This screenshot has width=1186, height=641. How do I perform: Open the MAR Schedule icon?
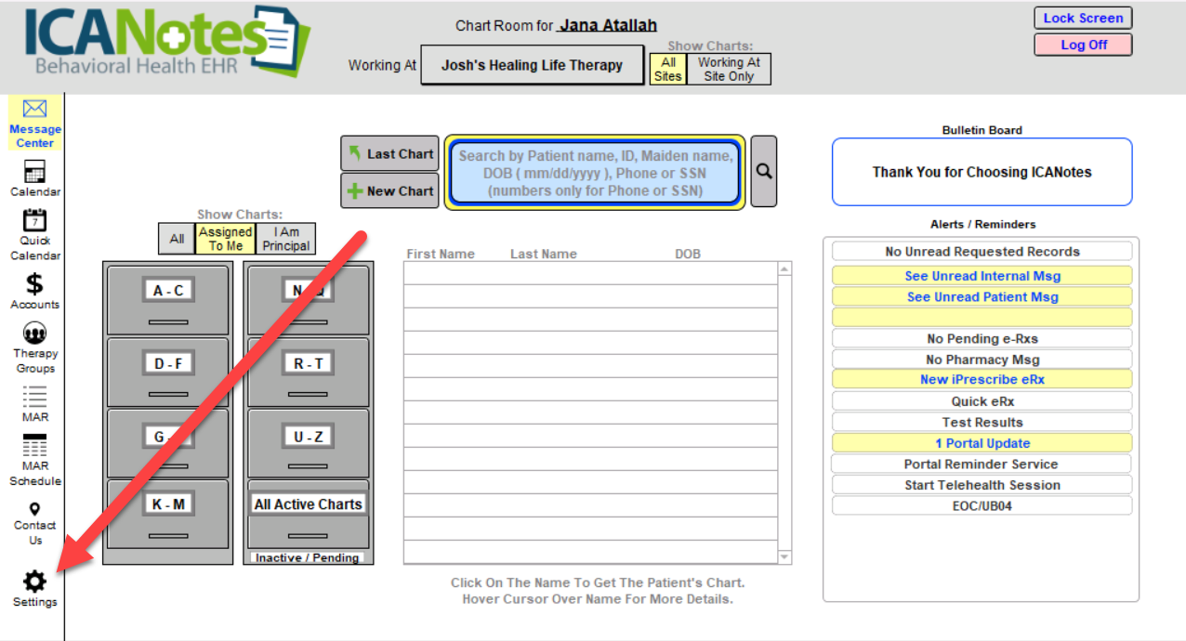(34, 447)
